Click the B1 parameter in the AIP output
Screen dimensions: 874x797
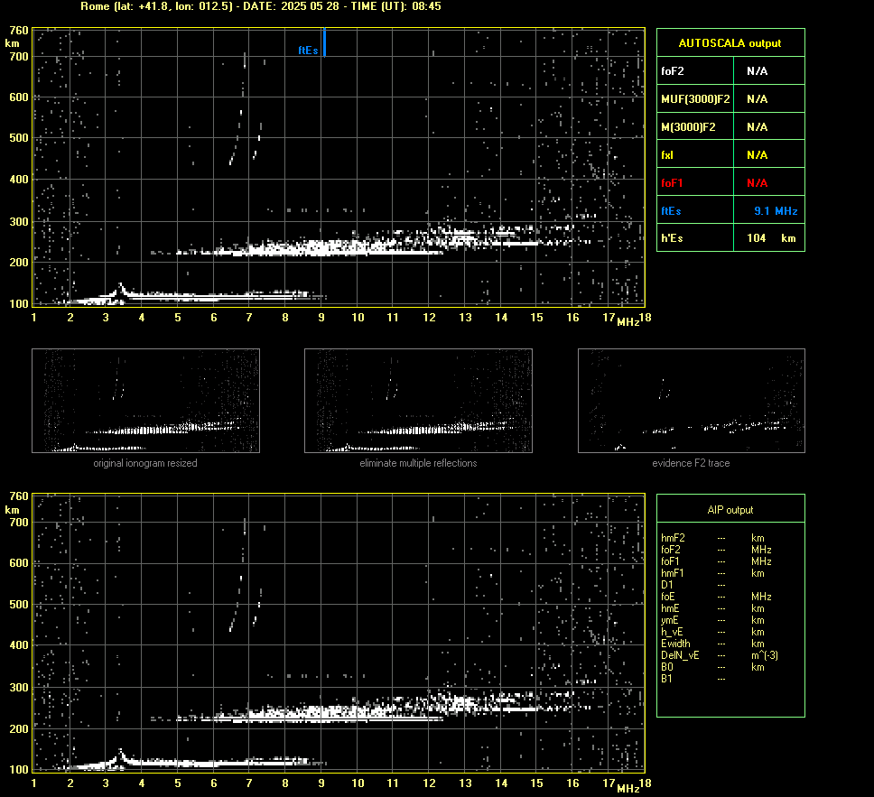[666, 679]
